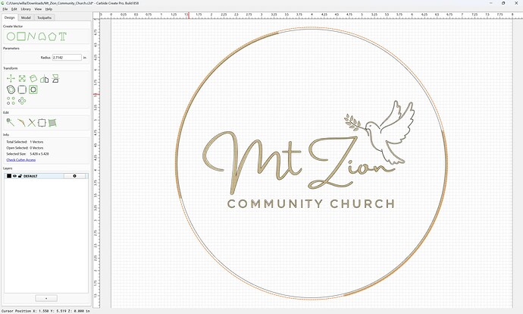Image resolution: width=523 pixels, height=314 pixels.
Task: Click the Selected Size 5.428 x 5.428 text
Action: (28, 154)
